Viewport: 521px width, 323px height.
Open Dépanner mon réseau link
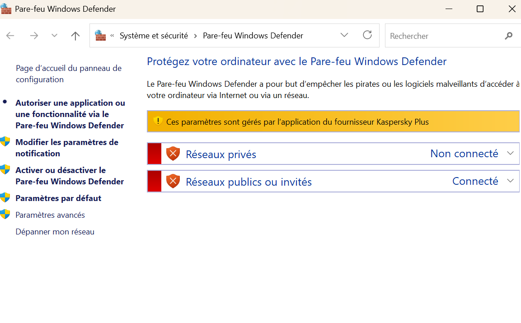[55, 232]
